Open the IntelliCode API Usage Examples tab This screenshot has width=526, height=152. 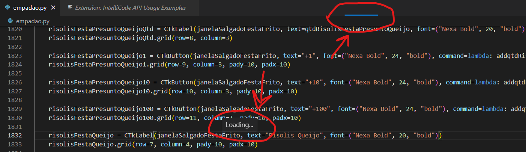130,8
